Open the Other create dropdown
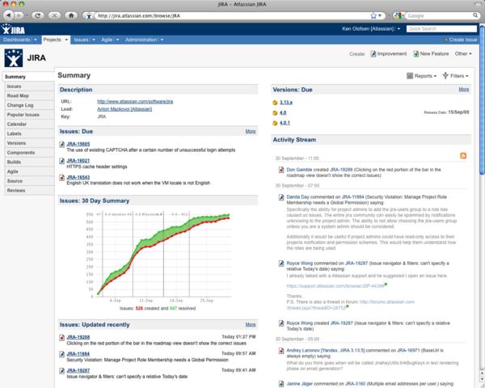This screenshot has width=485, height=388. click(463, 54)
